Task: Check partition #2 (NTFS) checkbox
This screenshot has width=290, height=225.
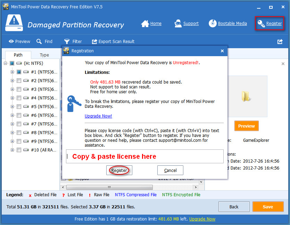Action: pos(19,80)
